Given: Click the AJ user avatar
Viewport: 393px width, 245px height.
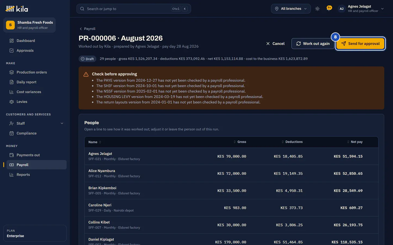Looking at the screenshot, I should click(342, 9).
